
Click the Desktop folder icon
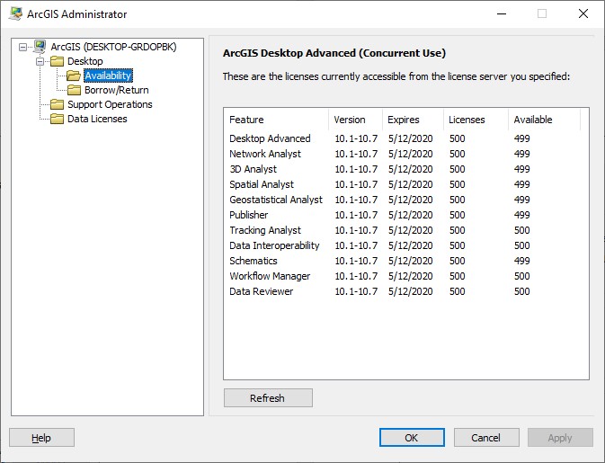click(58, 61)
